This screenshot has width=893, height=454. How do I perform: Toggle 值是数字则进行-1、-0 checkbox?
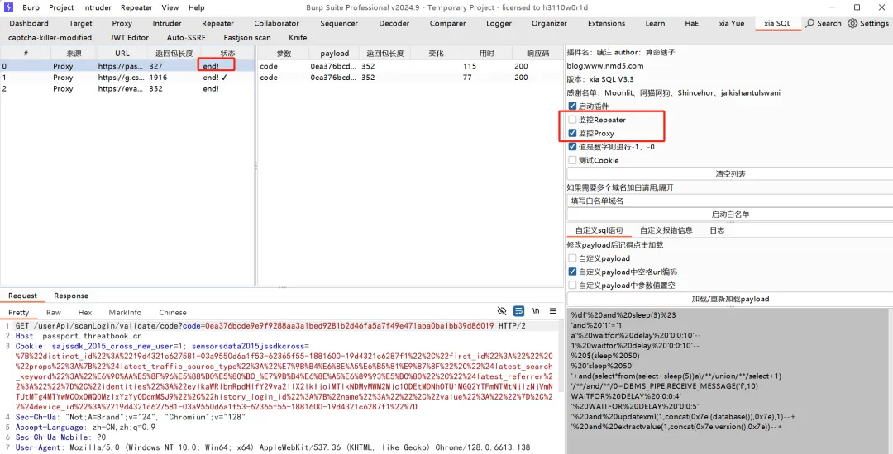pos(572,147)
